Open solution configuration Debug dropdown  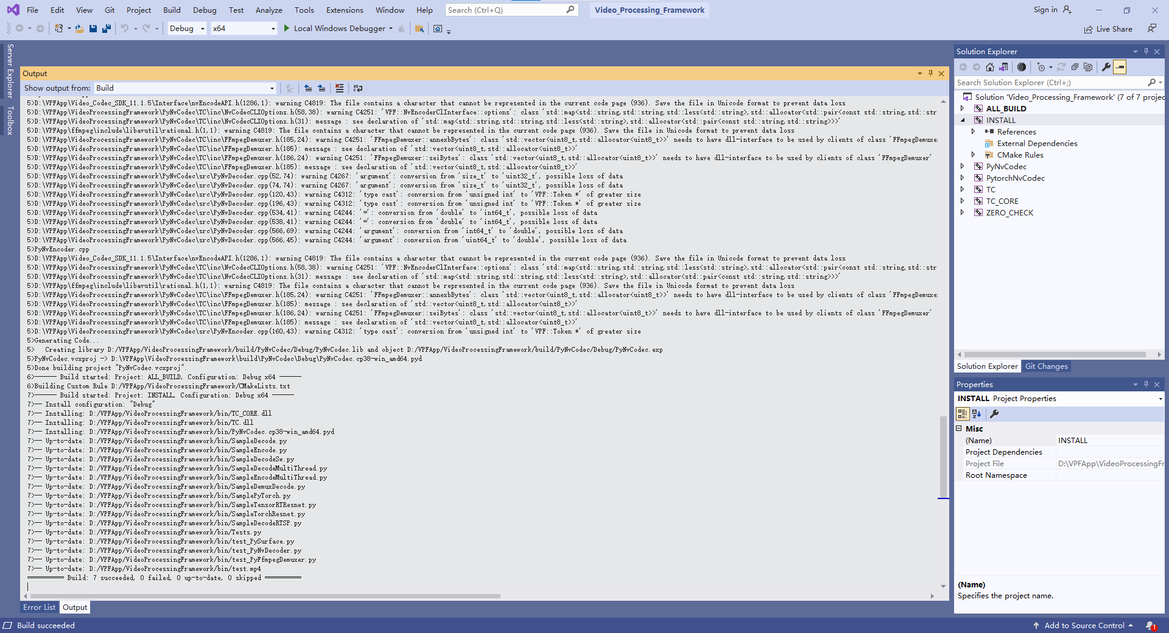coord(187,29)
